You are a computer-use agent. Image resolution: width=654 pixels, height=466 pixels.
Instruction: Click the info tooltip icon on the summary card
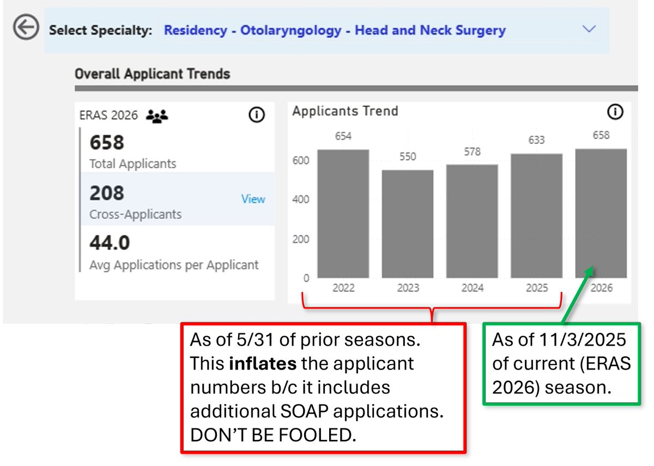(256, 114)
